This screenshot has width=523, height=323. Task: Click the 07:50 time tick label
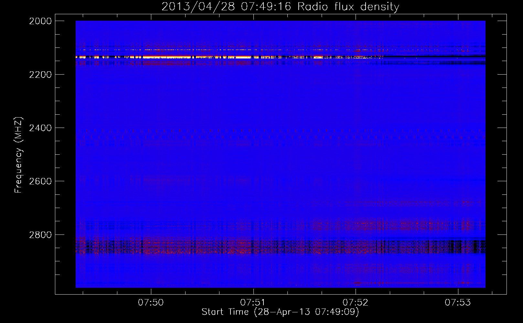click(x=151, y=302)
